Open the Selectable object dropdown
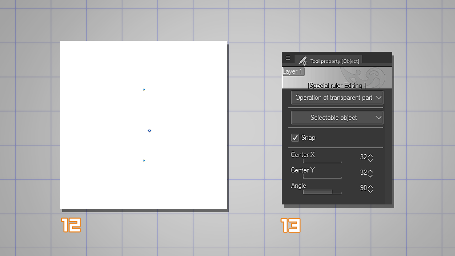 [x=337, y=118]
